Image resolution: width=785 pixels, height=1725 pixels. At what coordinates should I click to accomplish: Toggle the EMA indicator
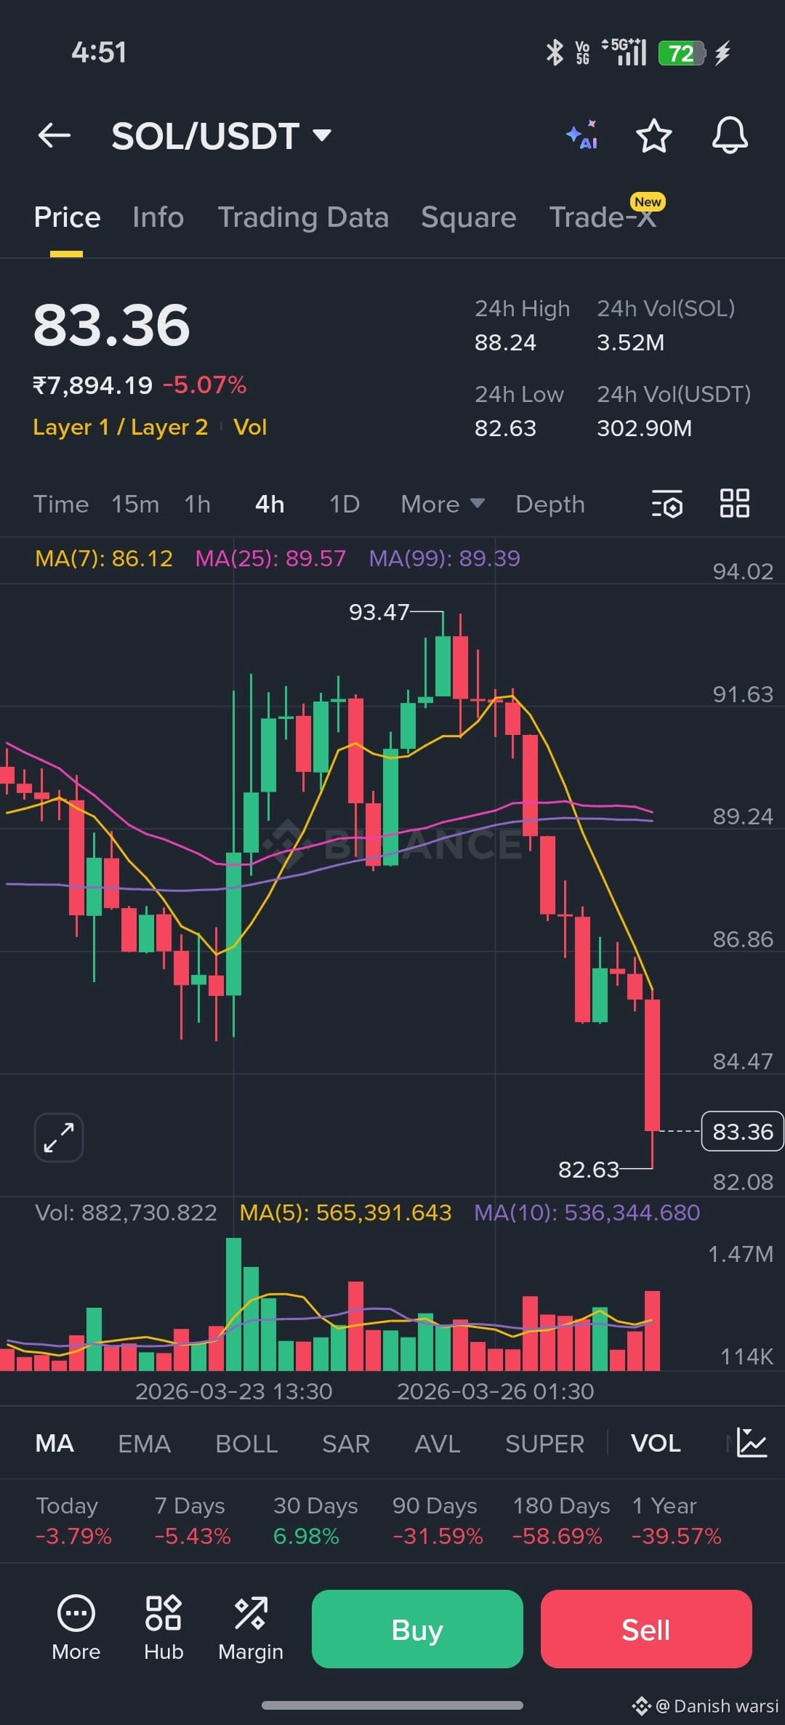pyautogui.click(x=145, y=1443)
